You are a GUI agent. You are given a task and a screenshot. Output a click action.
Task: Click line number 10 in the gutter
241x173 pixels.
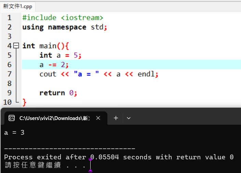click(8, 102)
